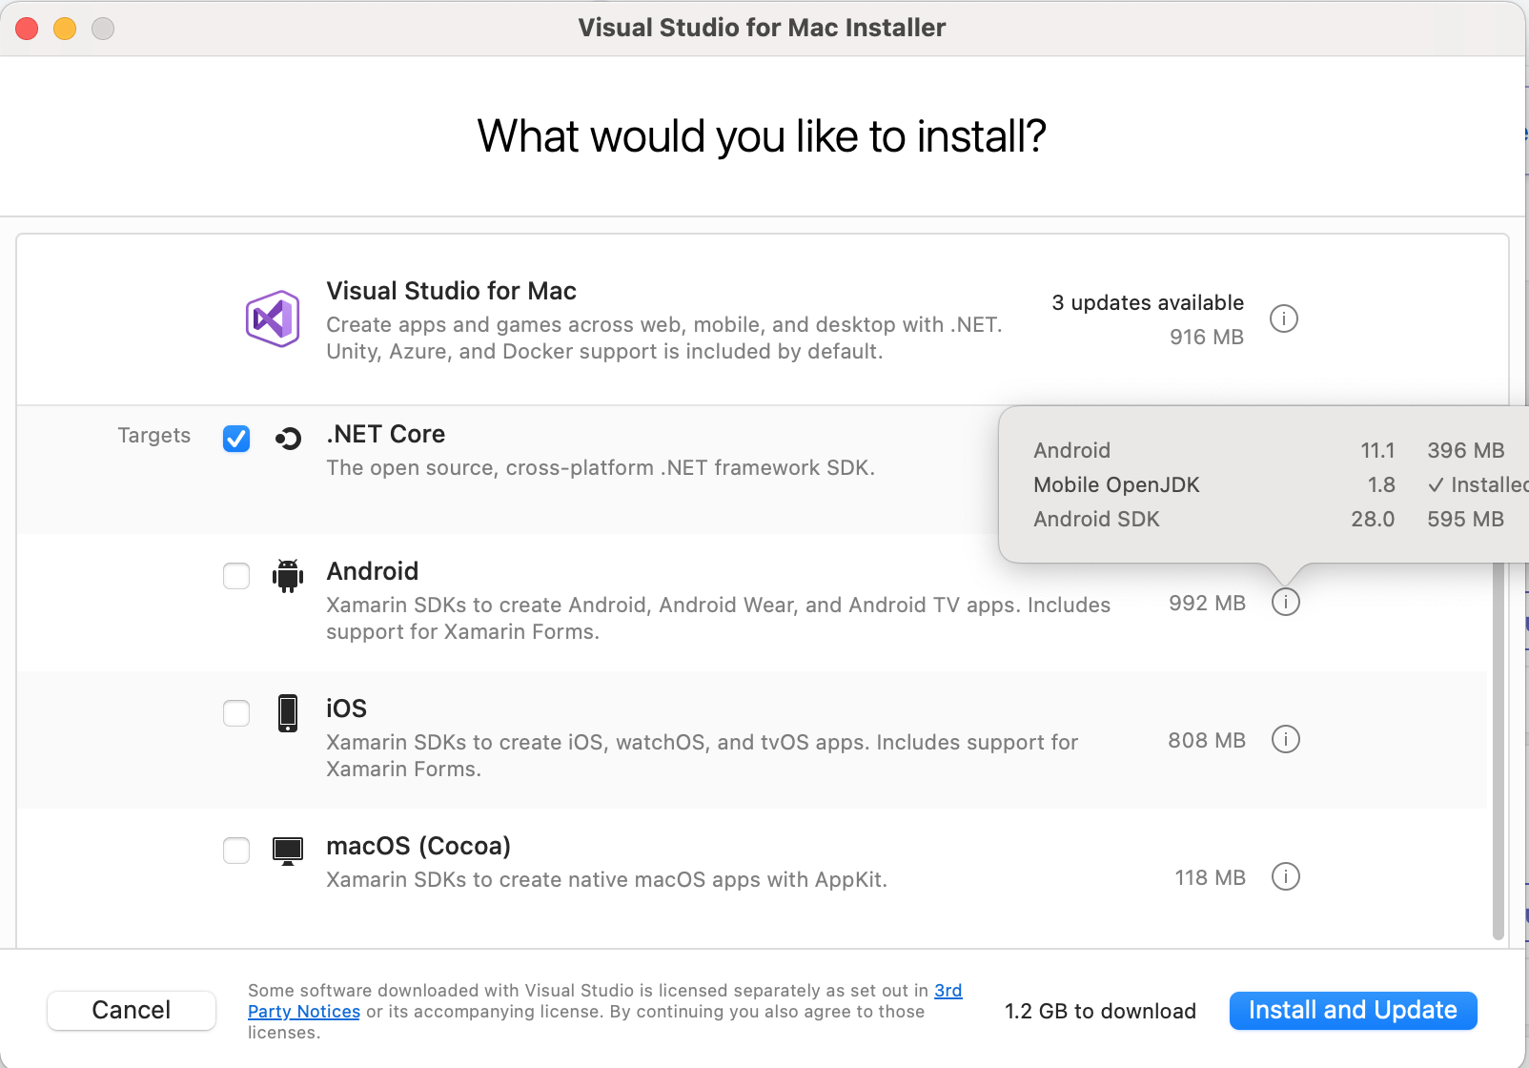Screen dimensions: 1529x1068
Task: Select the Android row in the popup
Action: (x=1071, y=450)
